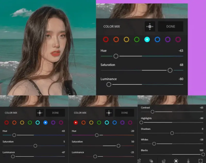Tap target adjustment icon in red-selected Color Mix panel
Image resolution: width=206 pixels, height=163 pixels.
click(x=109, y=113)
